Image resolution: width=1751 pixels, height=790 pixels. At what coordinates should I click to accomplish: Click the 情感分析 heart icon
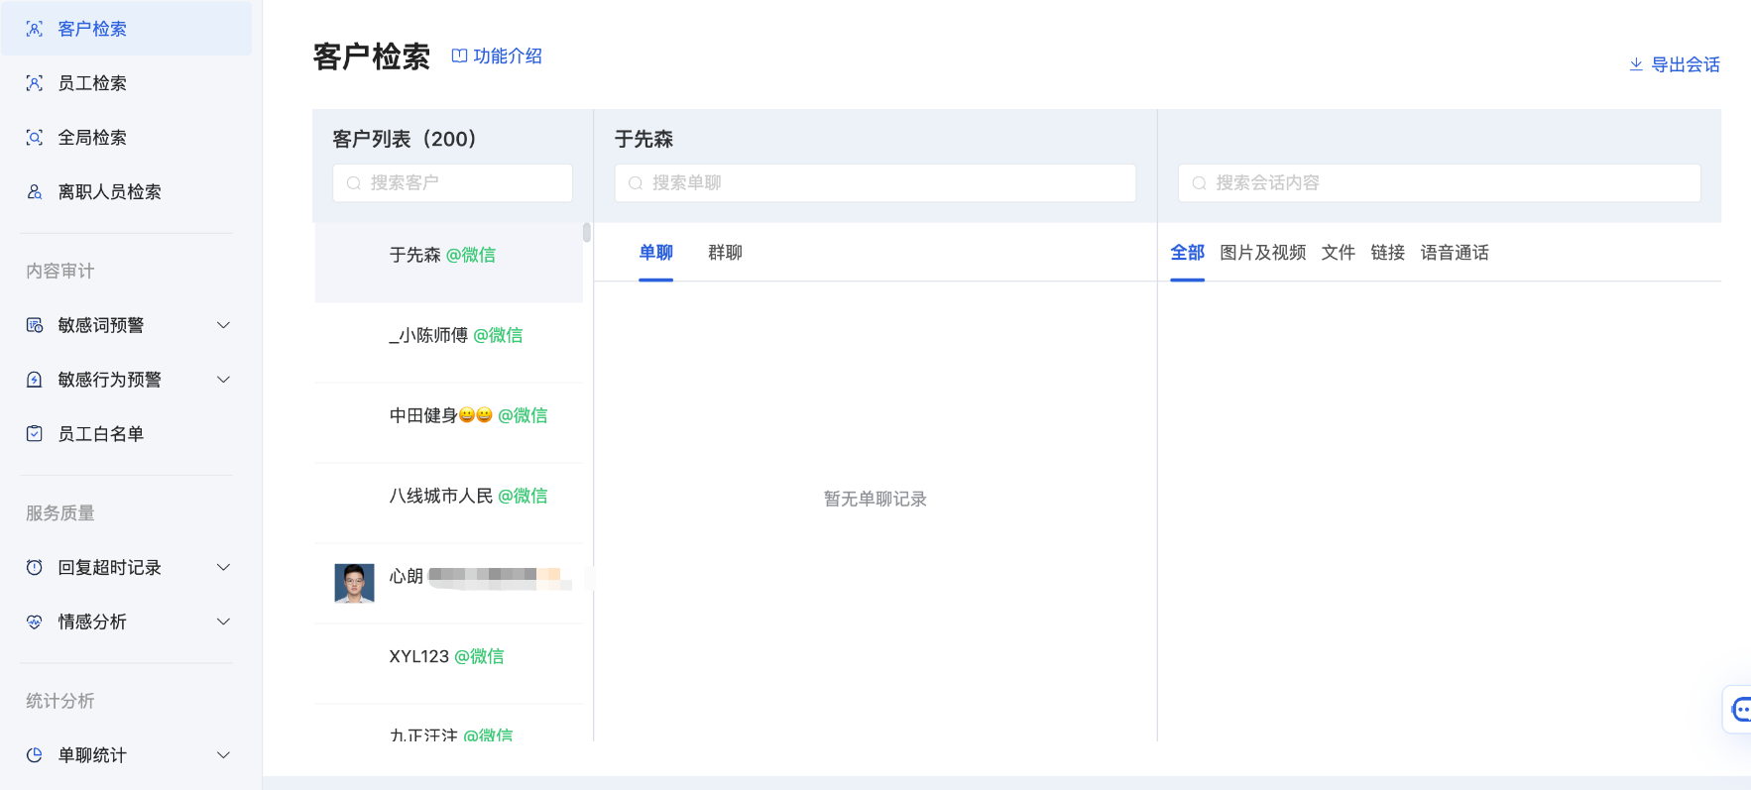35,621
